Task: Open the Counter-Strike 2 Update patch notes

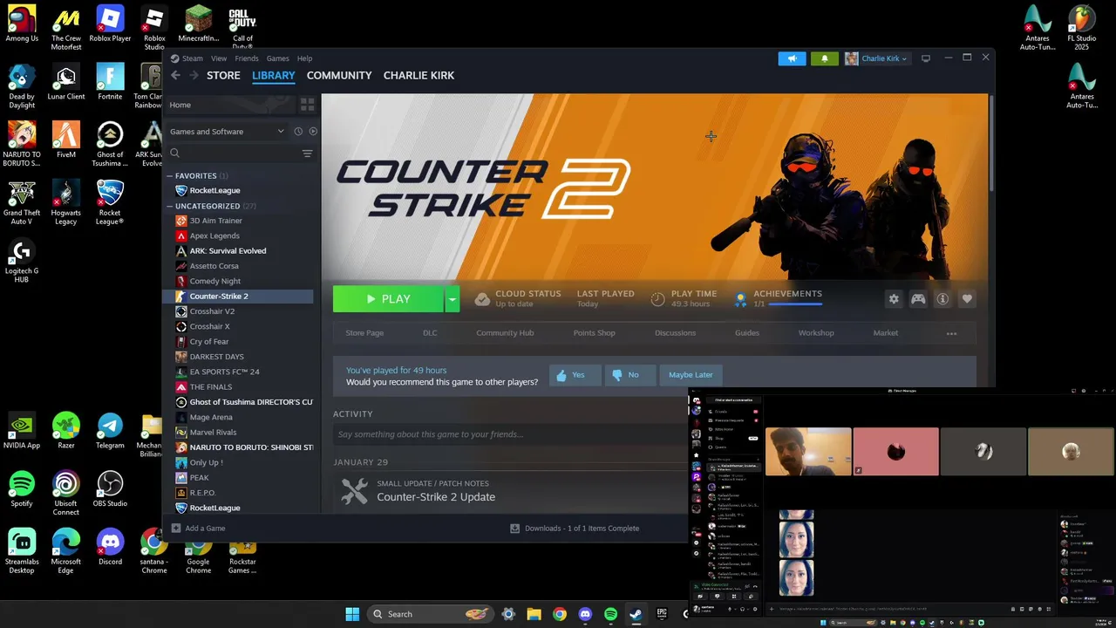Action: coord(436,497)
